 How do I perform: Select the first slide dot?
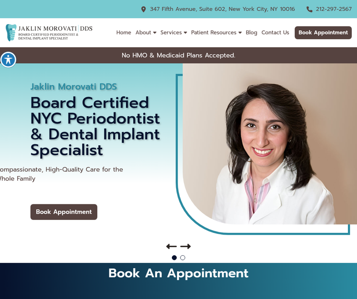point(174,258)
